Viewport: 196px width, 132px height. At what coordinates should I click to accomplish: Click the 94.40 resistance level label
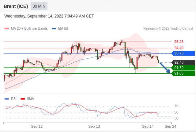click(179, 48)
